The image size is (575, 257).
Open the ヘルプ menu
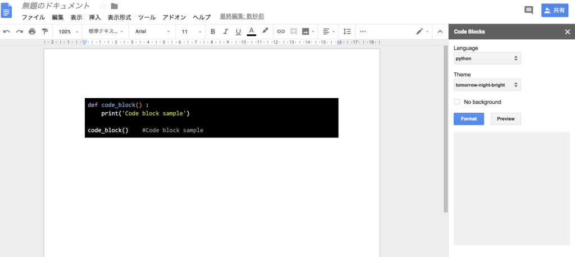(202, 17)
